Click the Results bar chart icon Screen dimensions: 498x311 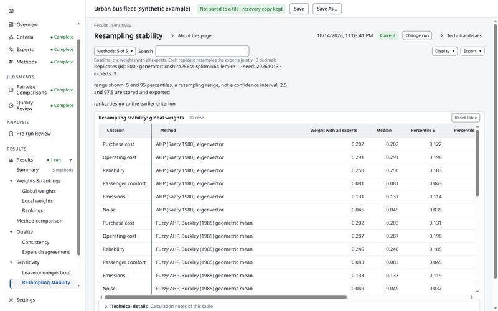coord(11,160)
